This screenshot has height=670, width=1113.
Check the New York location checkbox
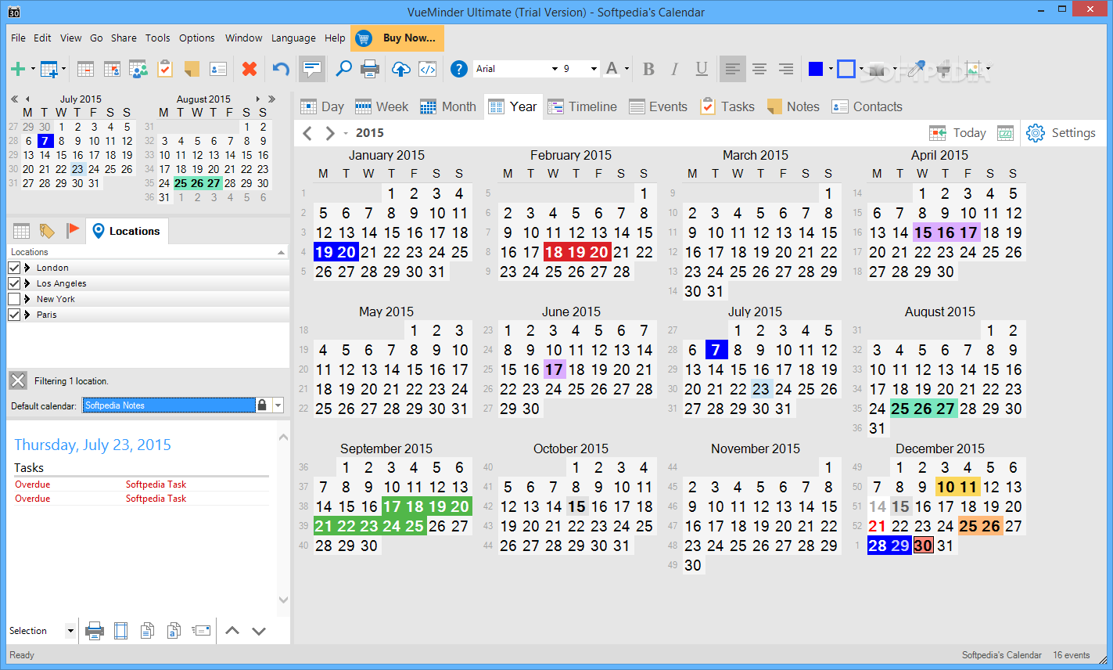pos(14,299)
